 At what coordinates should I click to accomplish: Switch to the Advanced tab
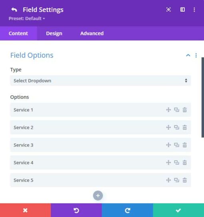92,33
